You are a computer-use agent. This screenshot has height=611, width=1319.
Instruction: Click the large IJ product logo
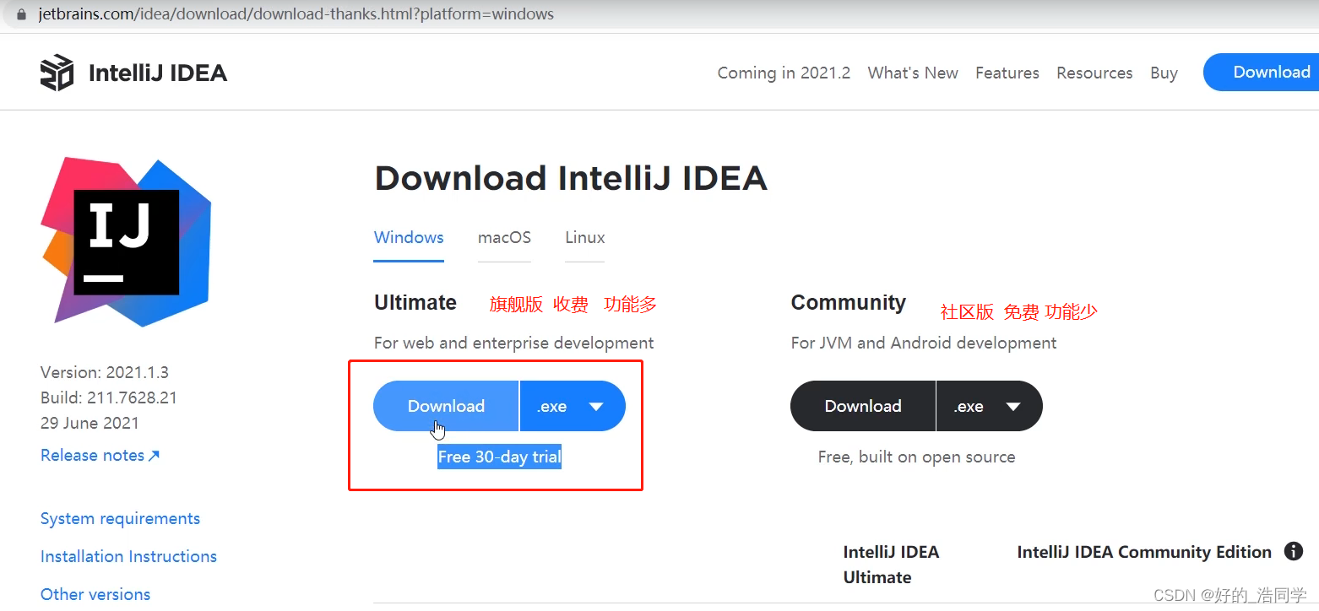click(x=126, y=241)
